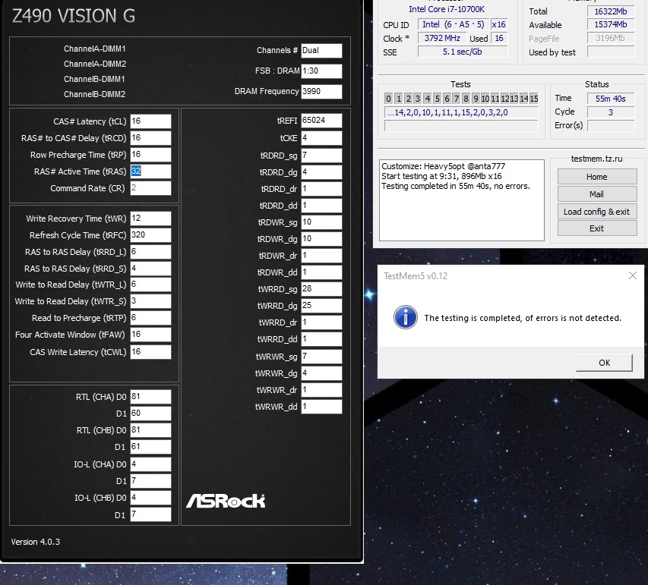
Task: Click the ASRock logo
Action: pos(226,501)
